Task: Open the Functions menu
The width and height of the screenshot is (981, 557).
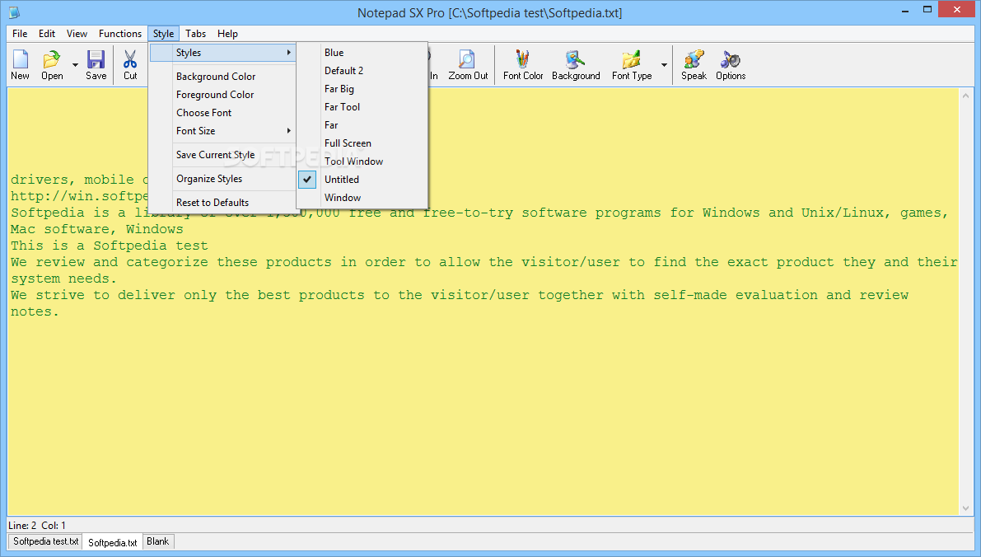Action: (x=120, y=34)
